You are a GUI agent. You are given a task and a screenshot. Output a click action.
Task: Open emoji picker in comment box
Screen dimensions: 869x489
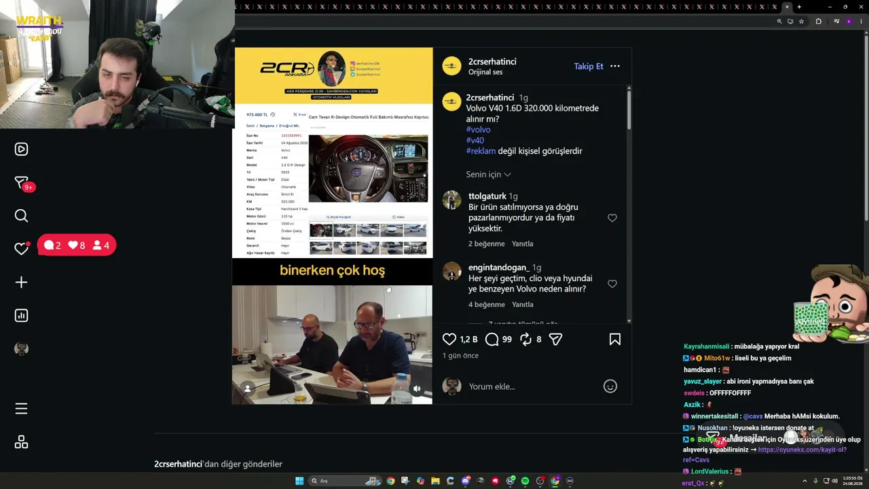[x=610, y=386]
